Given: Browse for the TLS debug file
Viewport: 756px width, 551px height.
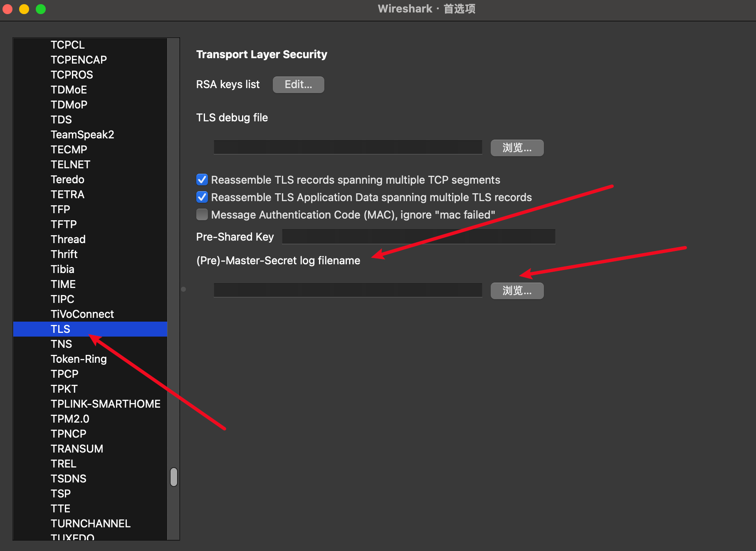Looking at the screenshot, I should (x=517, y=148).
